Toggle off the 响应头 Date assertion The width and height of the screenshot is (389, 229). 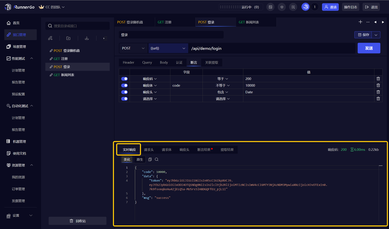point(124,92)
